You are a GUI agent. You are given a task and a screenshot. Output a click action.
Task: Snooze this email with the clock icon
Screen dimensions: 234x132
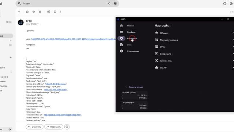tap(34, 12)
